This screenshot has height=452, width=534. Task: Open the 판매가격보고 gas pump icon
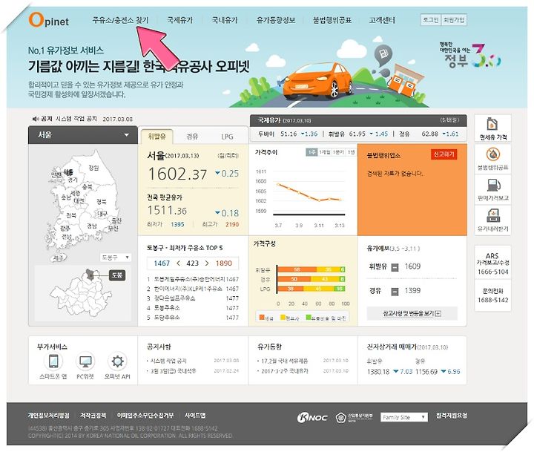[492, 189]
